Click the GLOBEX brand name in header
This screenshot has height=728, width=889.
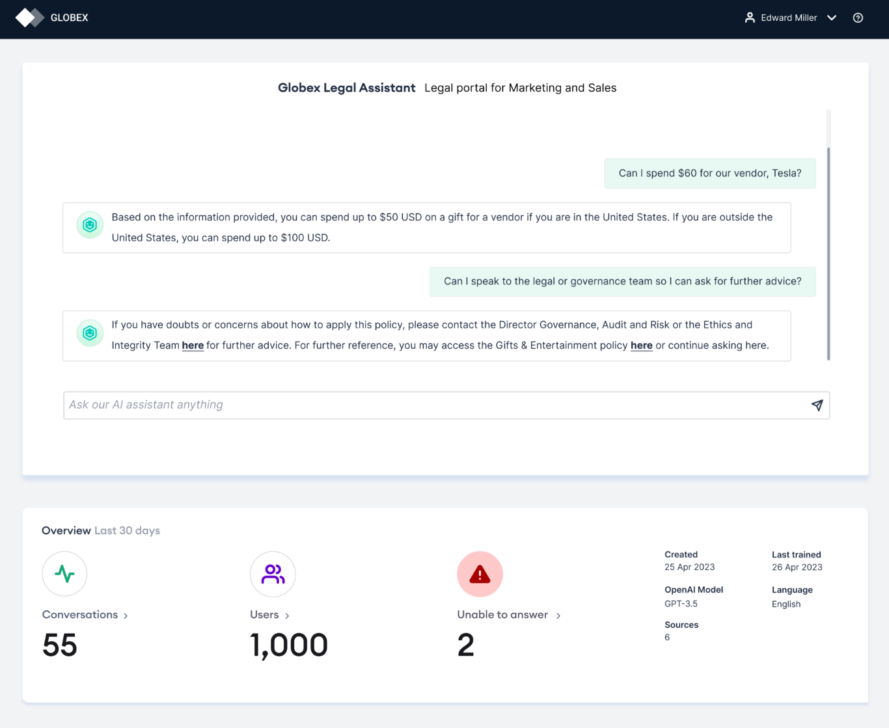[69, 18]
